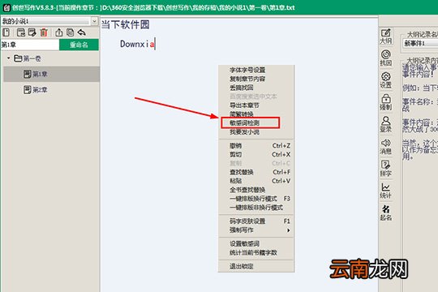
Task: Click the app logo in title bar
Action: click(6, 7)
